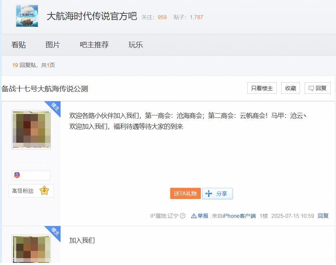This screenshot has height=265, width=336.
Task: Open the first post author's avatar
Action: 31,129
